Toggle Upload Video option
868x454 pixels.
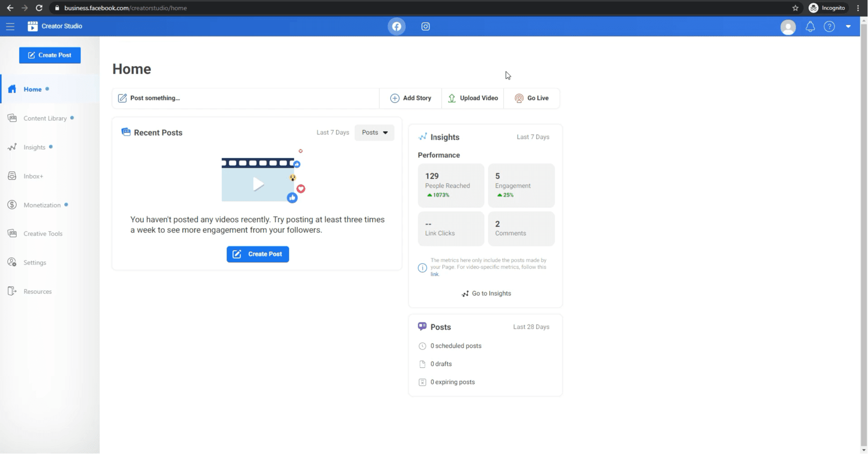[472, 98]
